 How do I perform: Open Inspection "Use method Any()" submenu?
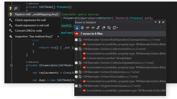pos(34,37)
